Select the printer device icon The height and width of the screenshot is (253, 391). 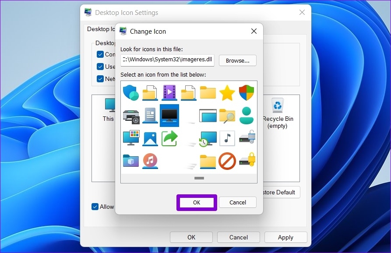coord(130,116)
